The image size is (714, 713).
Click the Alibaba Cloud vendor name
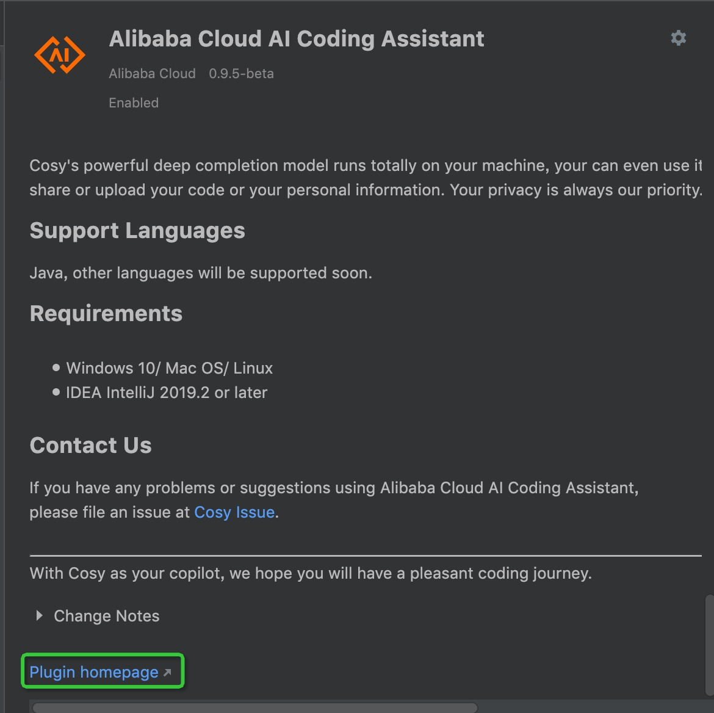click(x=152, y=73)
